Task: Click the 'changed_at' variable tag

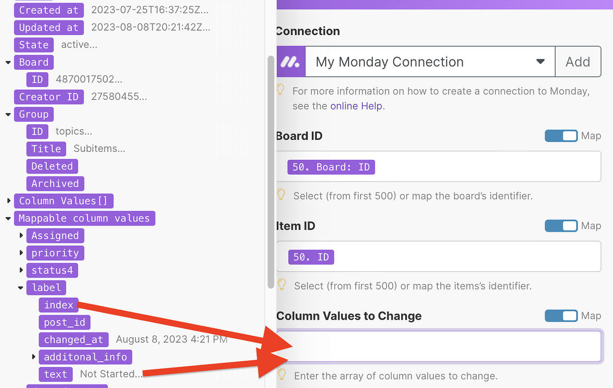Action: [x=73, y=340]
